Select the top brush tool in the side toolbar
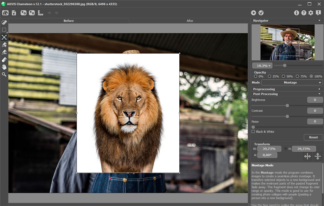Viewport: 324px width, 206px height. [4, 22]
